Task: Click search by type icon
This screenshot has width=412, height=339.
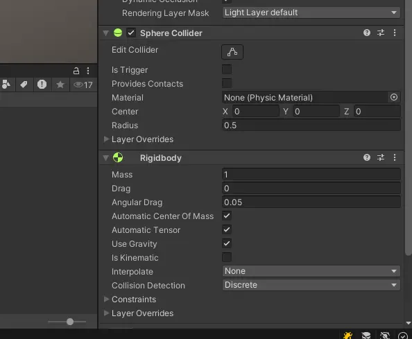Action: [x=6, y=85]
